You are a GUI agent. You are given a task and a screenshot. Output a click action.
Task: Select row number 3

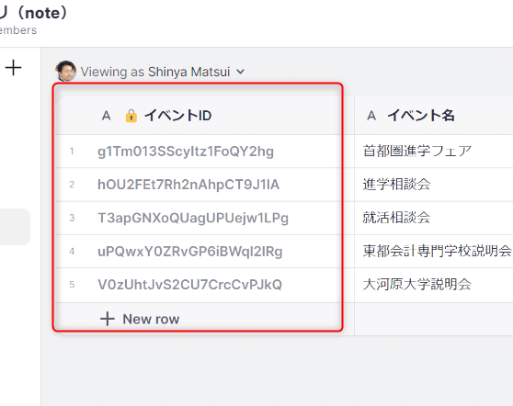(72, 218)
